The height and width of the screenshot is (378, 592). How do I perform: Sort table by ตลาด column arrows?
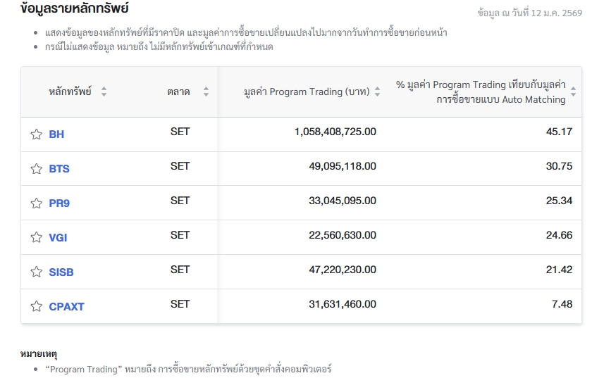[206, 92]
